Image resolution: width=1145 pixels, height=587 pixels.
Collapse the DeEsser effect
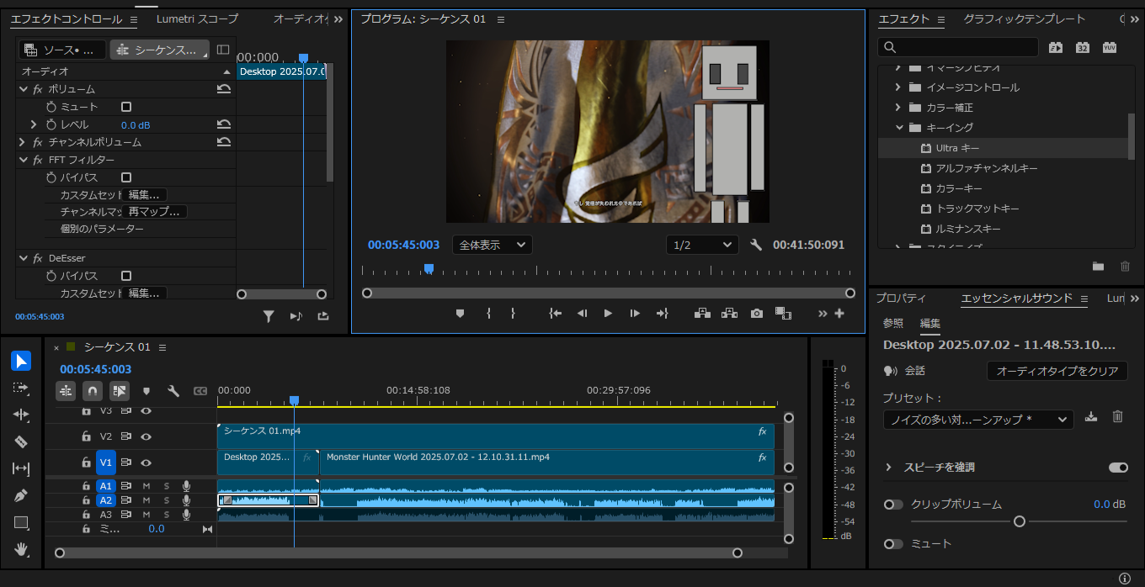[x=23, y=258]
